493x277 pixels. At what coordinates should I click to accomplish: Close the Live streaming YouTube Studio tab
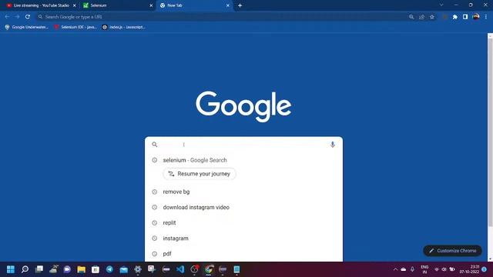(x=75, y=5)
